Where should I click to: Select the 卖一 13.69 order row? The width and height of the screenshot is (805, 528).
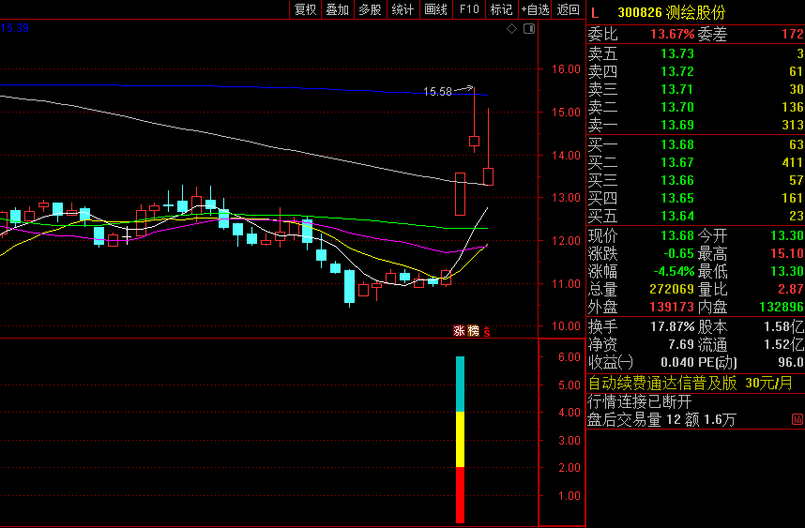click(695, 125)
